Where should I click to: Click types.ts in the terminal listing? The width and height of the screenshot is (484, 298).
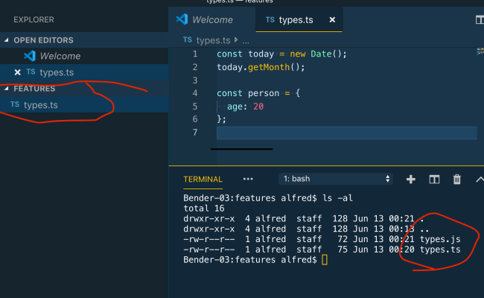[x=440, y=250]
